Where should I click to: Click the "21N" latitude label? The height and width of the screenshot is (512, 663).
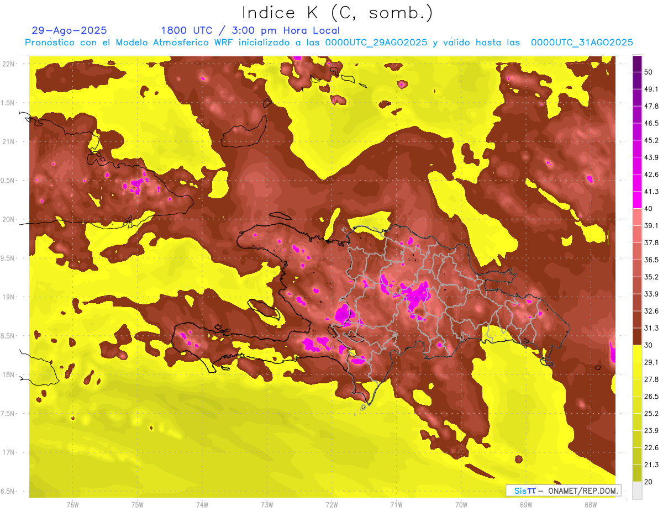[x=8, y=141]
